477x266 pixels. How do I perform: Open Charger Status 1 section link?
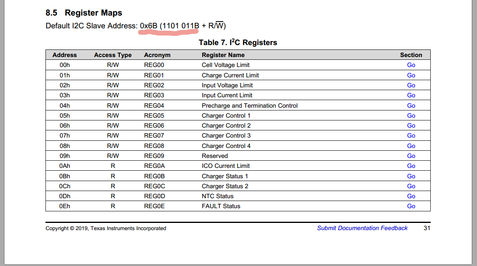pyautogui.click(x=411, y=176)
